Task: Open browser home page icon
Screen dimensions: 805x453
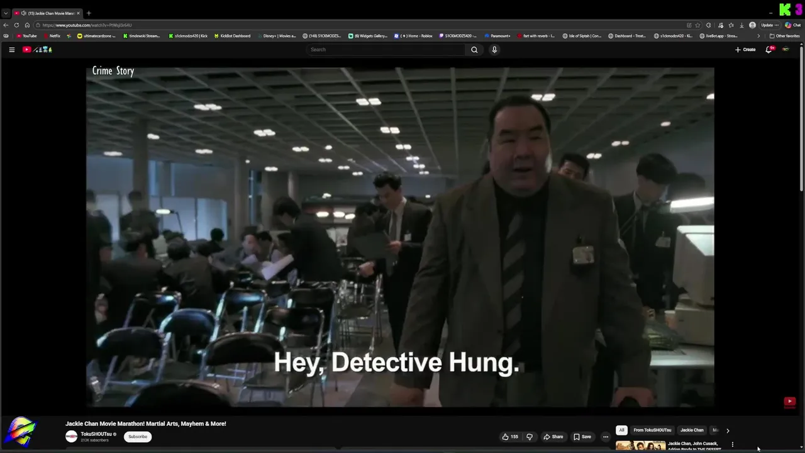Action: [27, 25]
